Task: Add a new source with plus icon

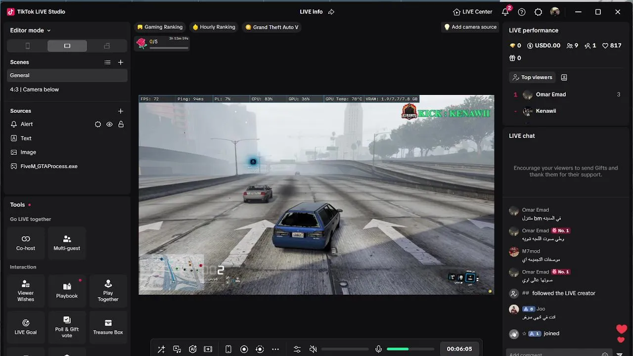Action: tap(121, 111)
